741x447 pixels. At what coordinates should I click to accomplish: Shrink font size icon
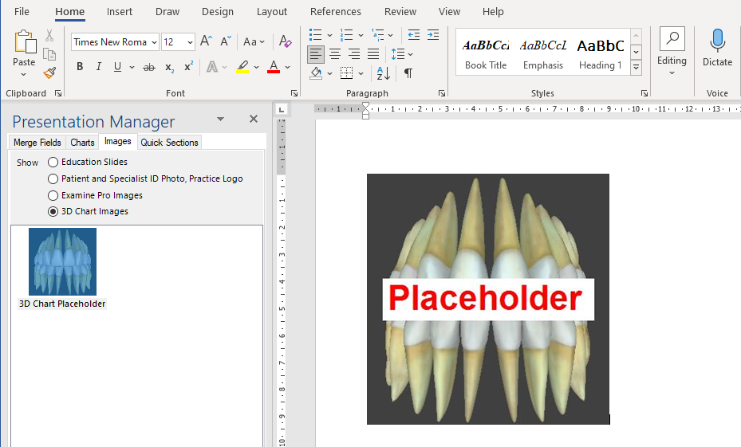click(x=226, y=41)
